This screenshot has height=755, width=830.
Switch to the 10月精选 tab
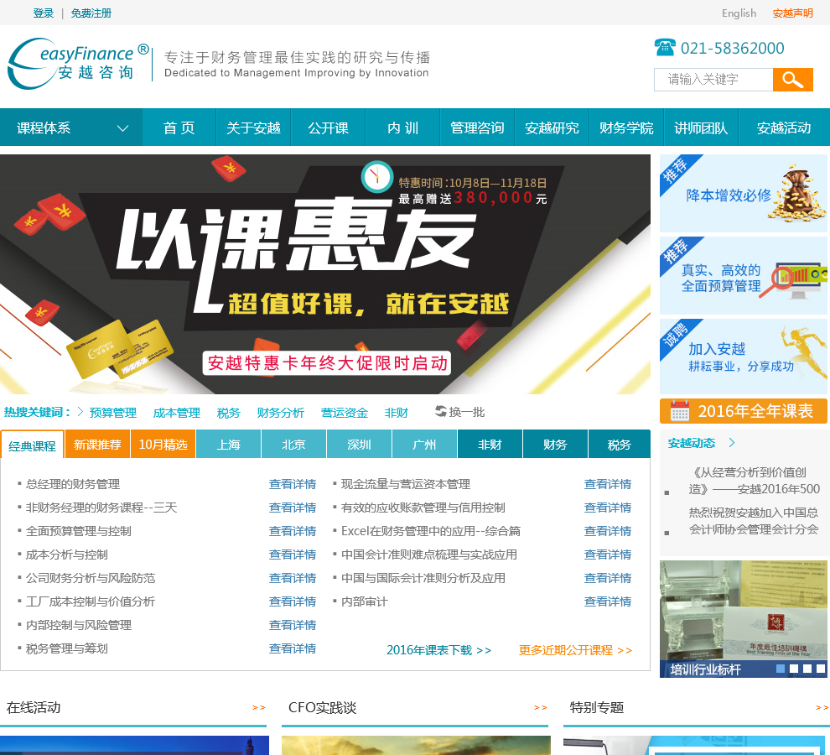pyautogui.click(x=163, y=444)
